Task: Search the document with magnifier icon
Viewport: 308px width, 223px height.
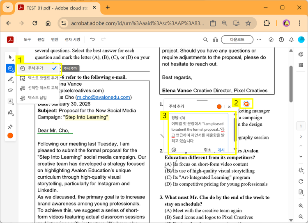Action: pyautogui.click(x=205, y=40)
